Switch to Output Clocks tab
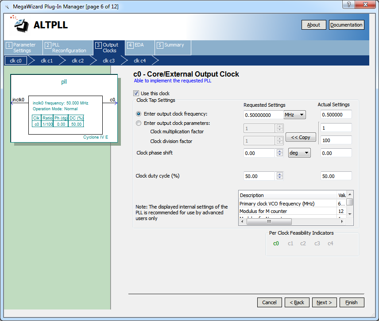 point(109,48)
